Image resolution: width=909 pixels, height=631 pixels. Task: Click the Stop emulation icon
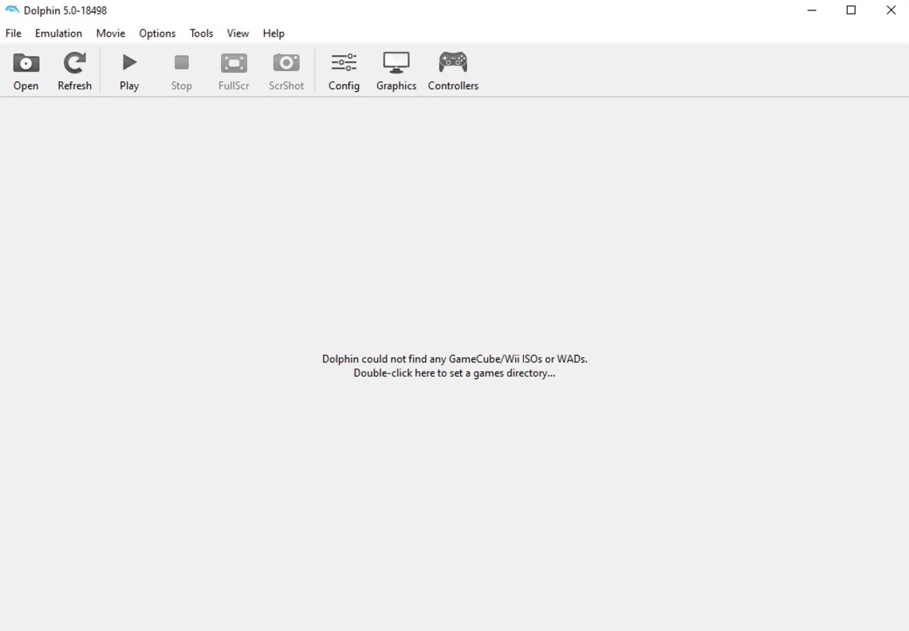(181, 64)
